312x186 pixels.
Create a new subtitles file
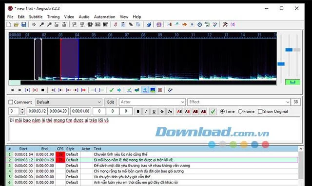point(9,25)
